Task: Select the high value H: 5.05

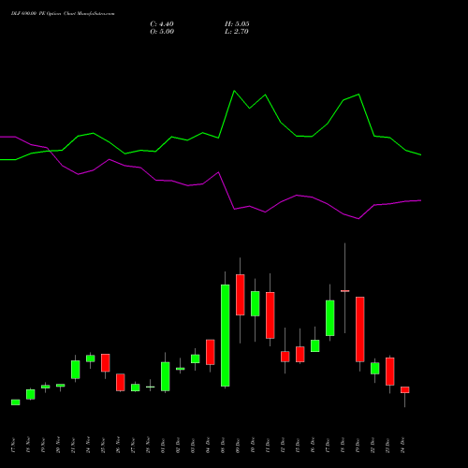Action: click(x=237, y=24)
